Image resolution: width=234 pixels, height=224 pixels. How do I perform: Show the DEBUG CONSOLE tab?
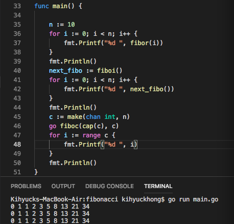click(x=109, y=186)
